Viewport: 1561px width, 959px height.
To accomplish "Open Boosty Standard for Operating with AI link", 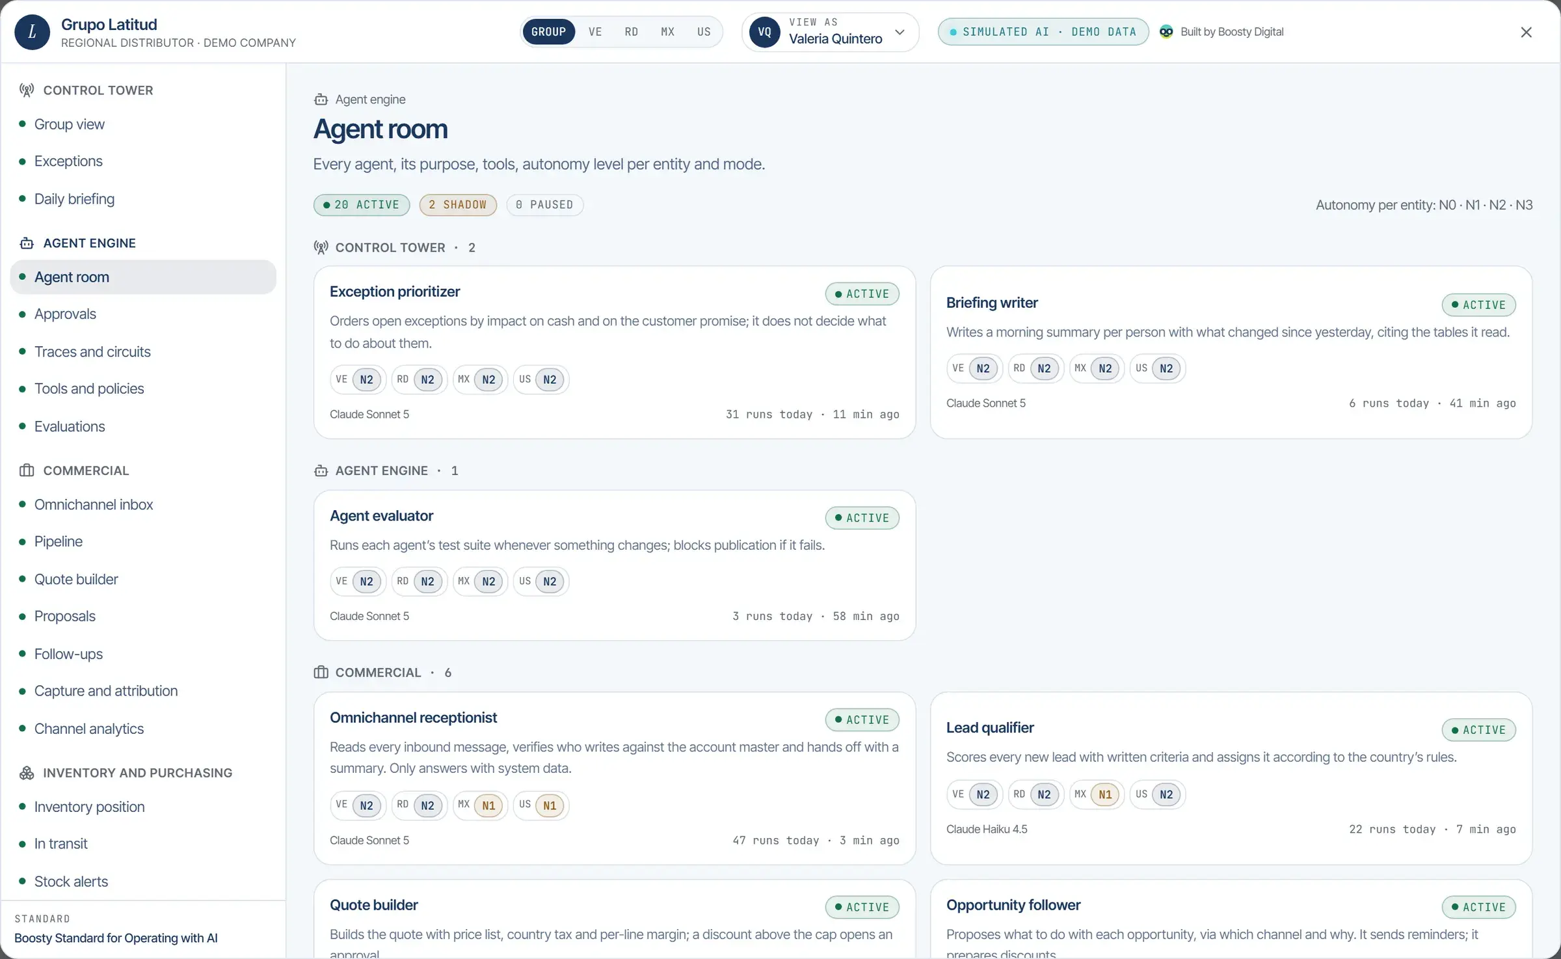I will tap(116, 938).
